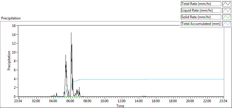This screenshot has height=108, width=232.
Task: Click the Total Rate black line icon
Action: pos(226,4)
